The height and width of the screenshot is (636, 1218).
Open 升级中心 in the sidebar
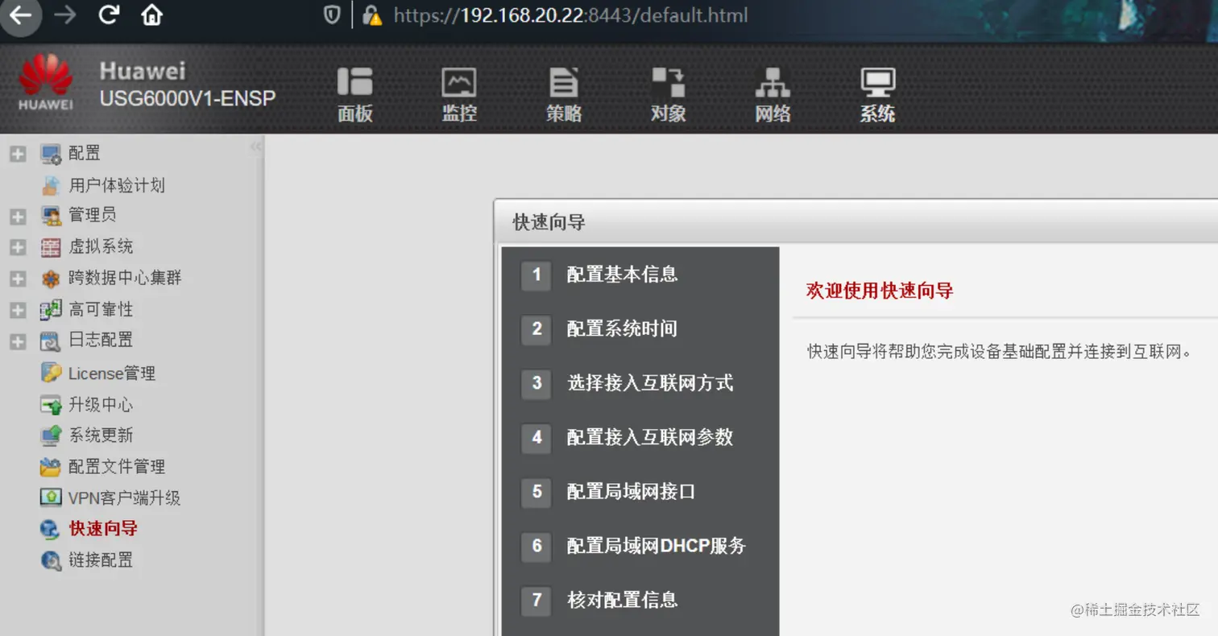click(x=101, y=404)
